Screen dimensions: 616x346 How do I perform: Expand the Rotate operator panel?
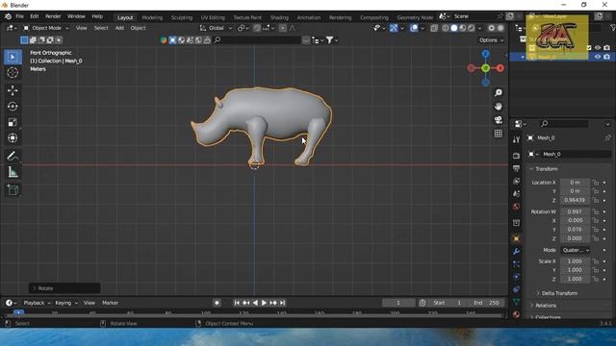[64, 288]
